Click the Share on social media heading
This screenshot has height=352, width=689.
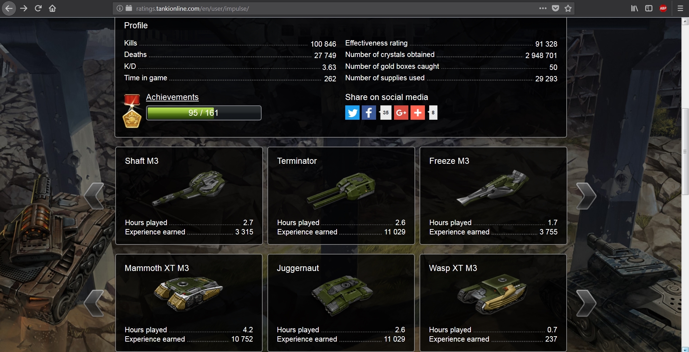pos(386,97)
